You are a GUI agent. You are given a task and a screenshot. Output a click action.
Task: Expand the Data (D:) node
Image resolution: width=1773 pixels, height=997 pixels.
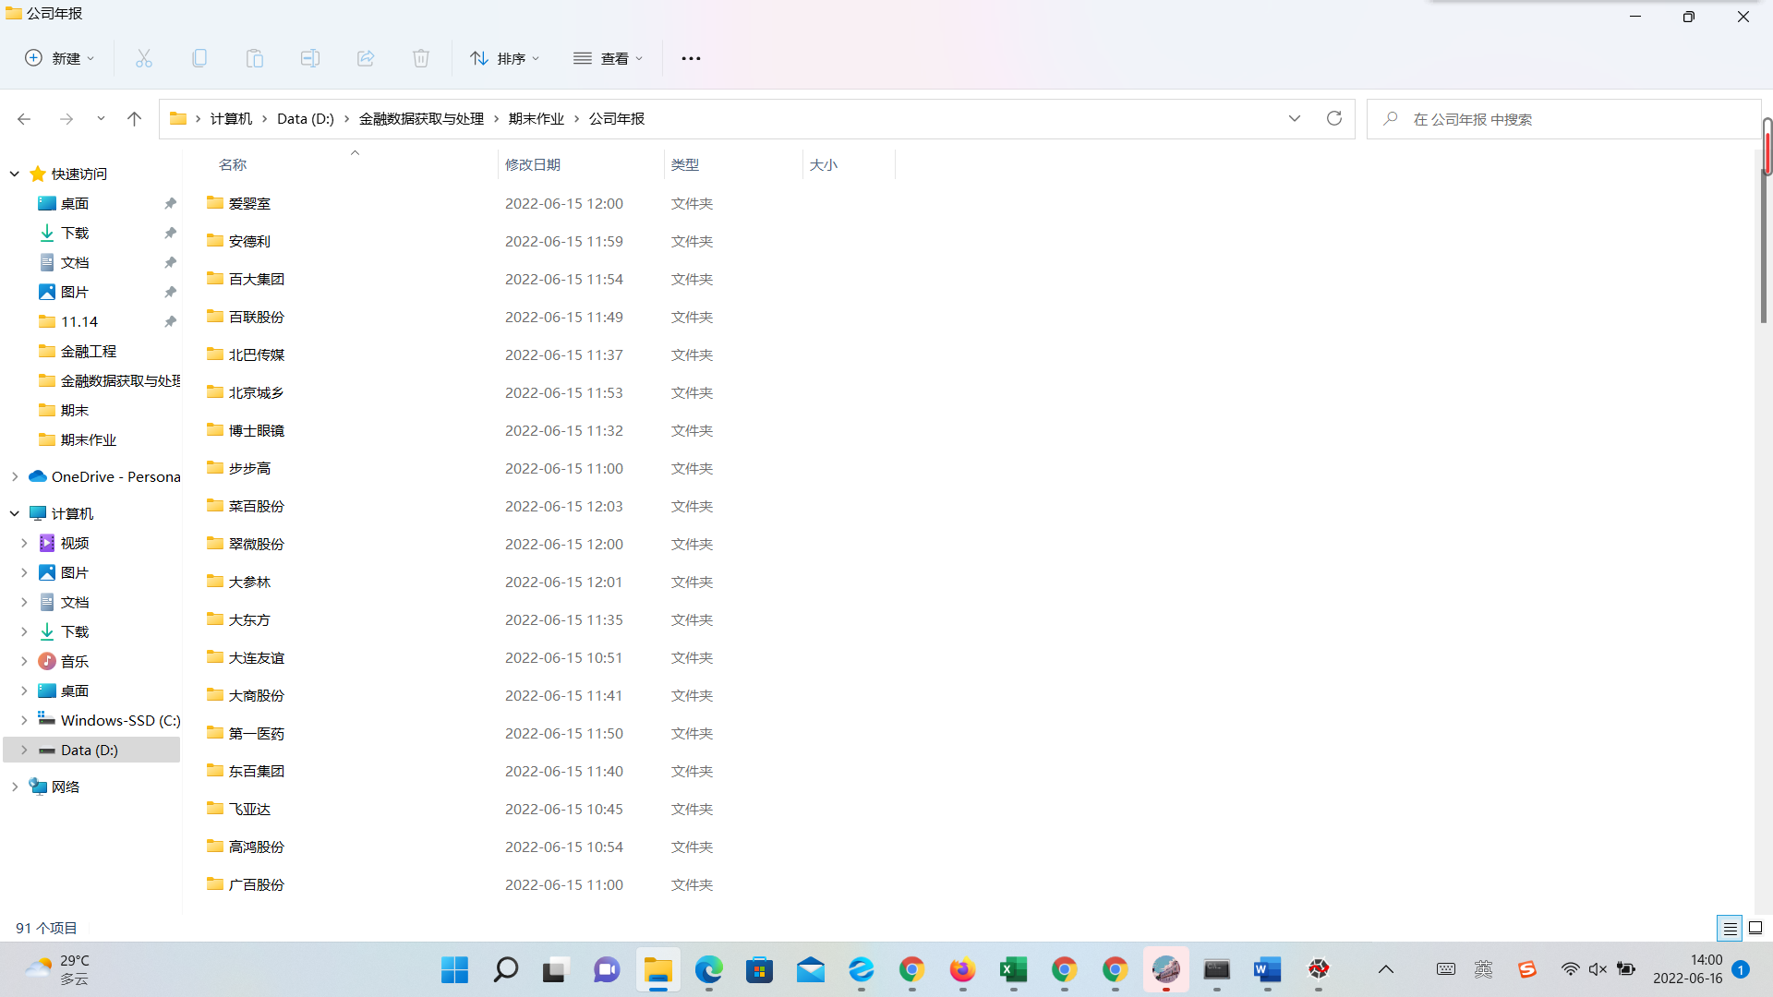click(24, 750)
